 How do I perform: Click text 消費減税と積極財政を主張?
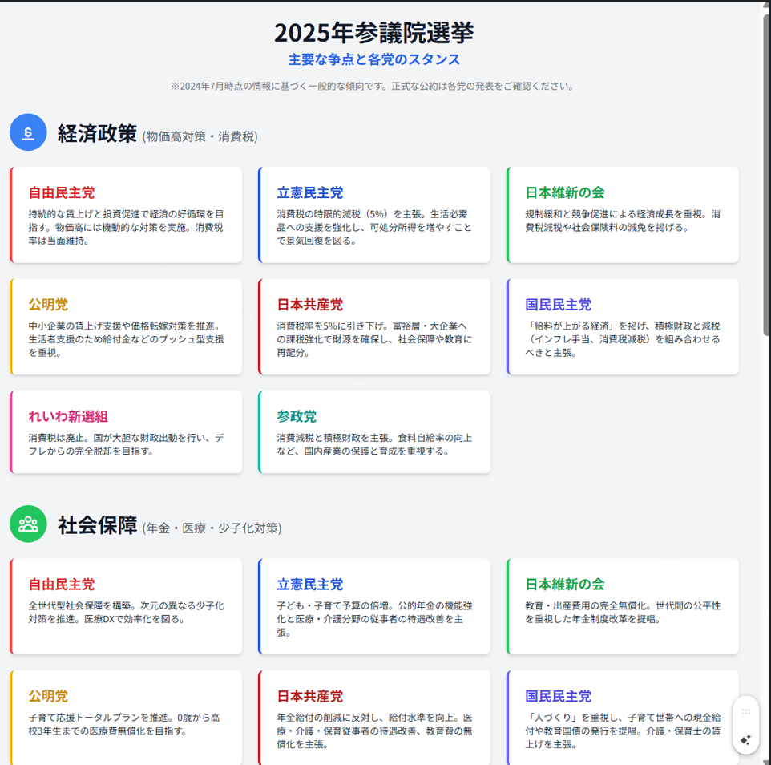(x=334, y=437)
